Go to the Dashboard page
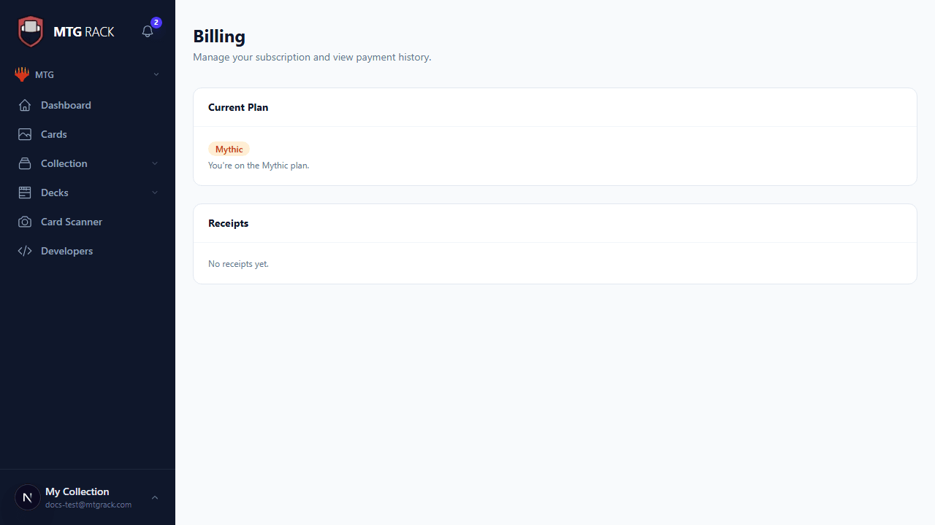Image resolution: width=935 pixels, height=525 pixels. point(66,105)
